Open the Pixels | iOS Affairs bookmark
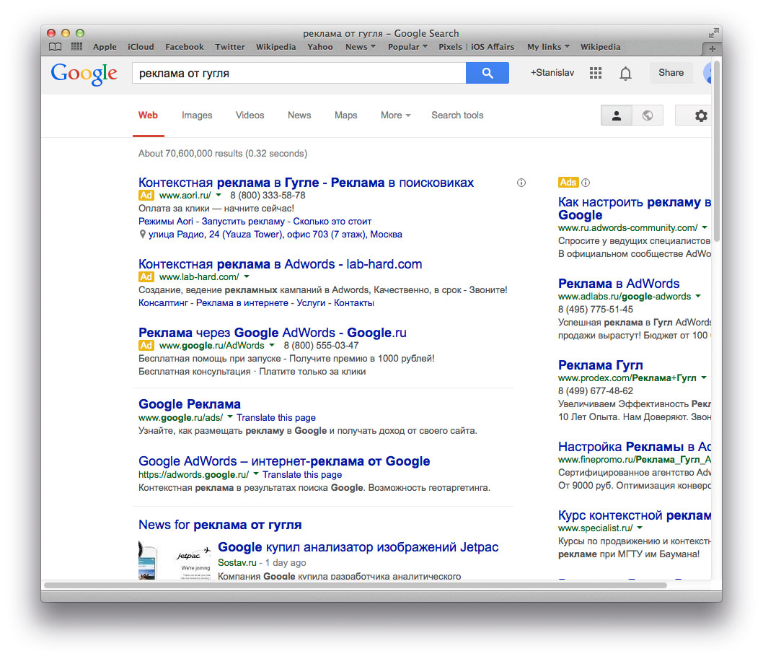This screenshot has width=763, height=659. (477, 47)
